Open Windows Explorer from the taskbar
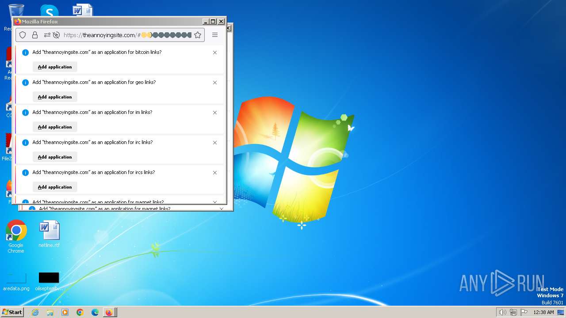The height and width of the screenshot is (318, 566). pos(50,312)
